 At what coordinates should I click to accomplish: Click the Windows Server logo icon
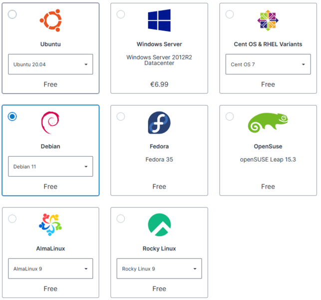(159, 20)
